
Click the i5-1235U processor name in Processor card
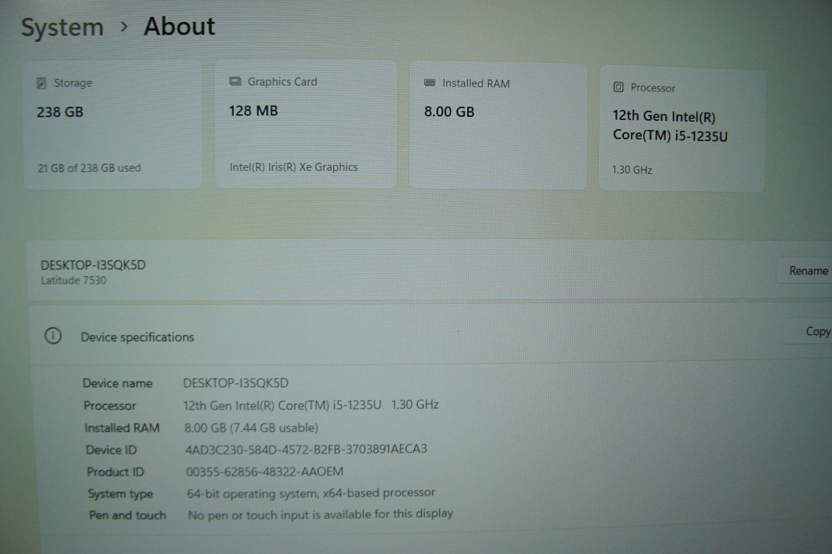(x=669, y=126)
